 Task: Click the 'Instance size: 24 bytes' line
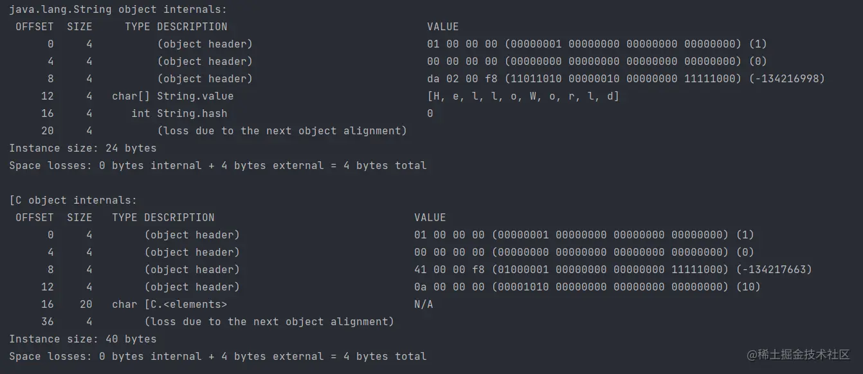pos(82,148)
